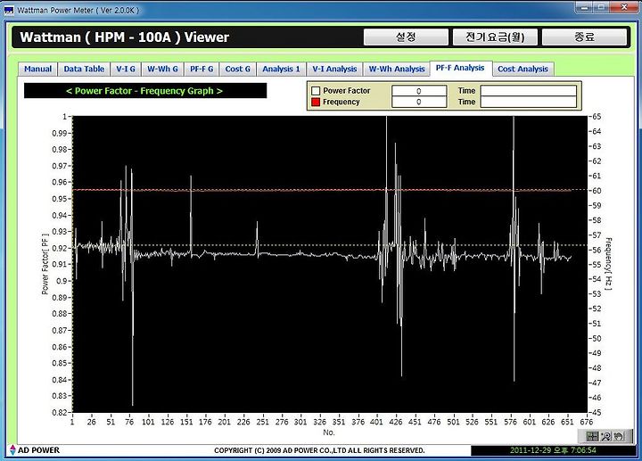This screenshot has height=461, width=642.
Task: Select the hand pan tool in graph palette
Action: [619, 436]
